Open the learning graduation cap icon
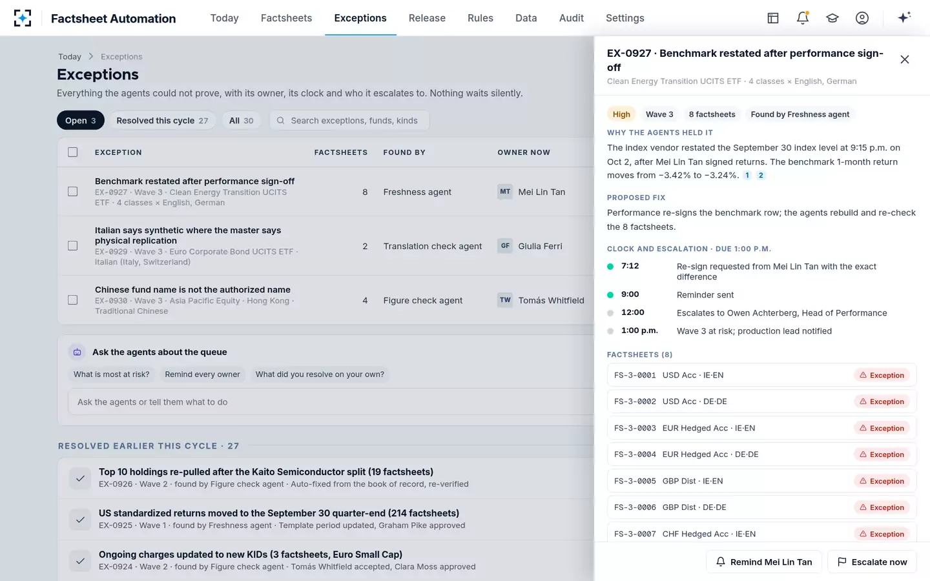Screen dimensions: 930x581 pos(832,18)
